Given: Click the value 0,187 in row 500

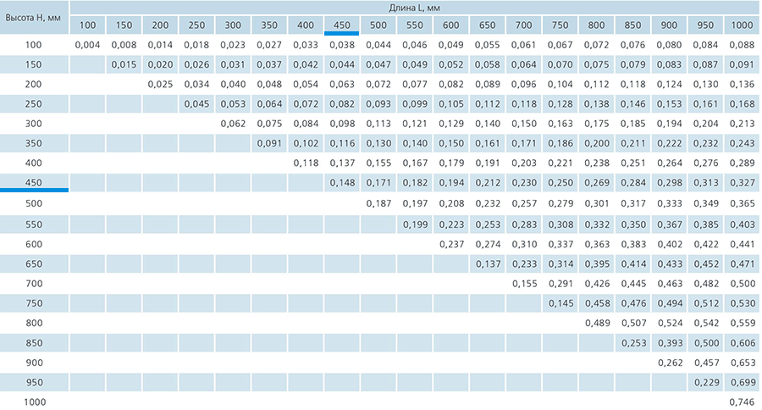Looking at the screenshot, I should (x=378, y=204).
